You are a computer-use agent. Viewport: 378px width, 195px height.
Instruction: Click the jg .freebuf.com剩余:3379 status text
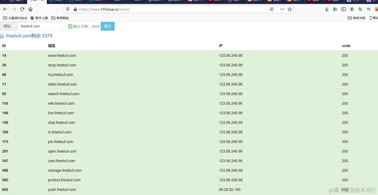(26, 36)
